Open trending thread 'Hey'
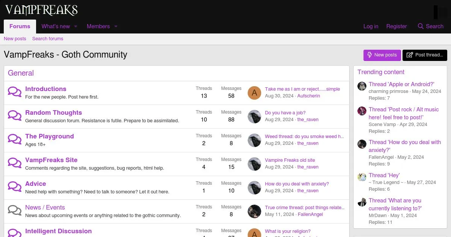The width and height of the screenshot is (451, 237). click(x=384, y=175)
